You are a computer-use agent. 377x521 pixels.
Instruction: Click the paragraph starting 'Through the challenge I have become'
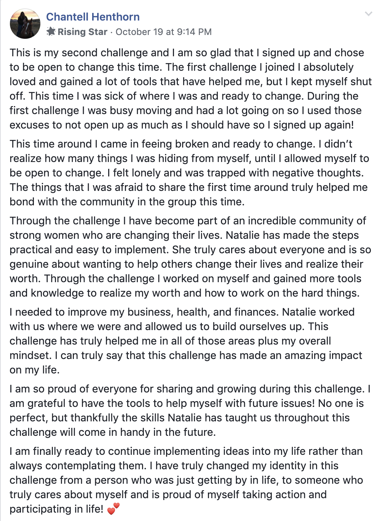tap(190, 257)
